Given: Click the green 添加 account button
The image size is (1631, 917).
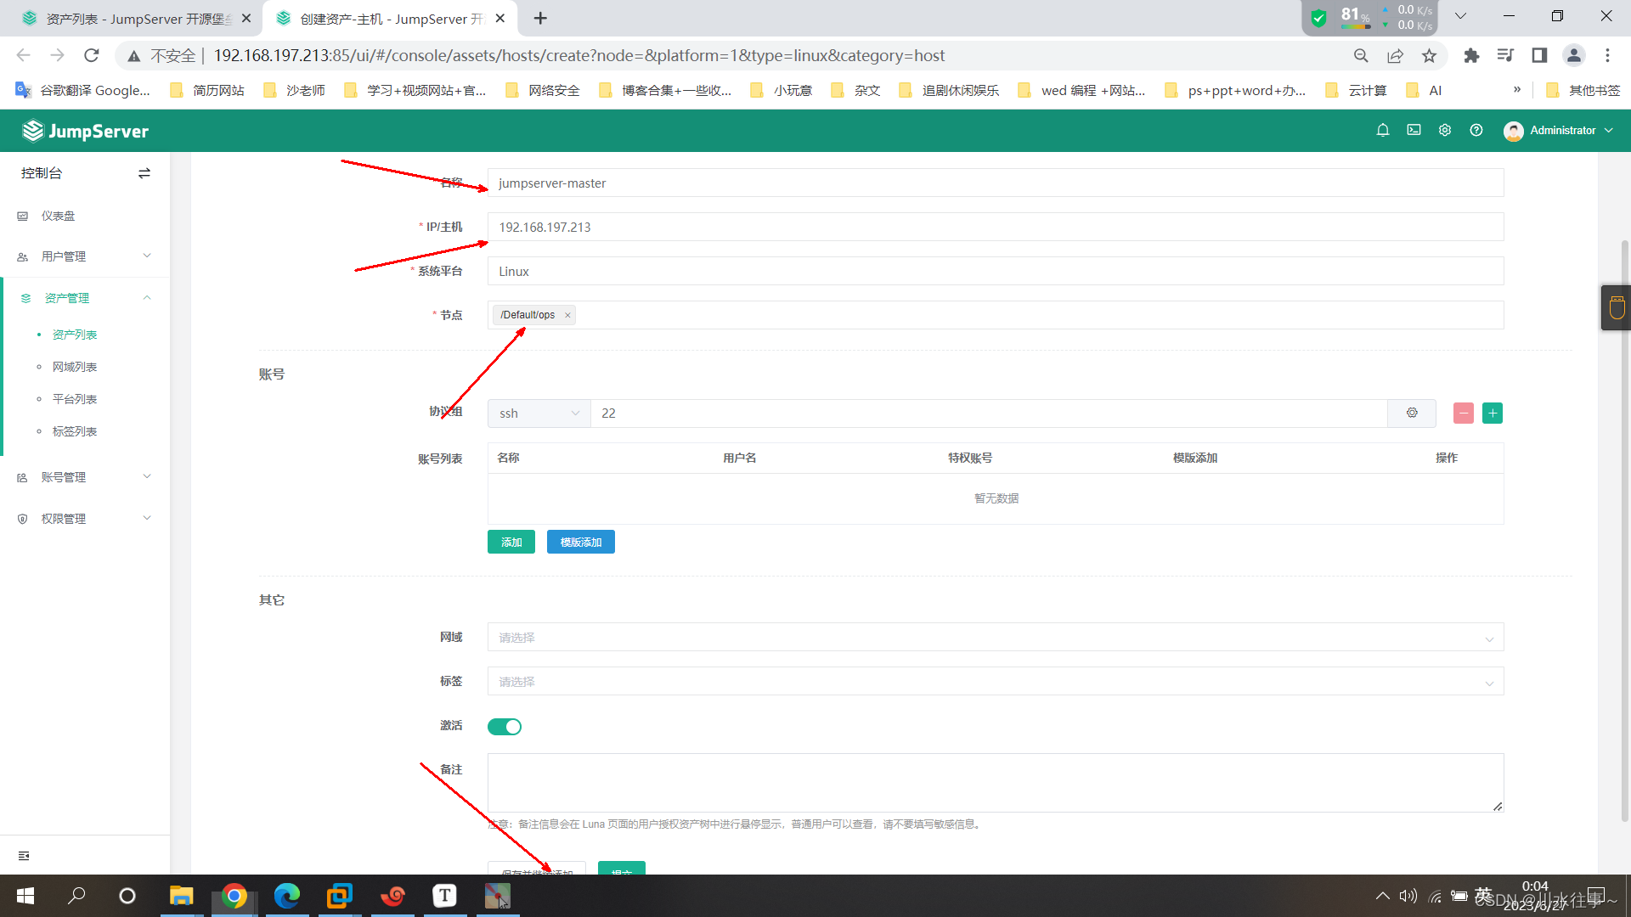Looking at the screenshot, I should (511, 542).
